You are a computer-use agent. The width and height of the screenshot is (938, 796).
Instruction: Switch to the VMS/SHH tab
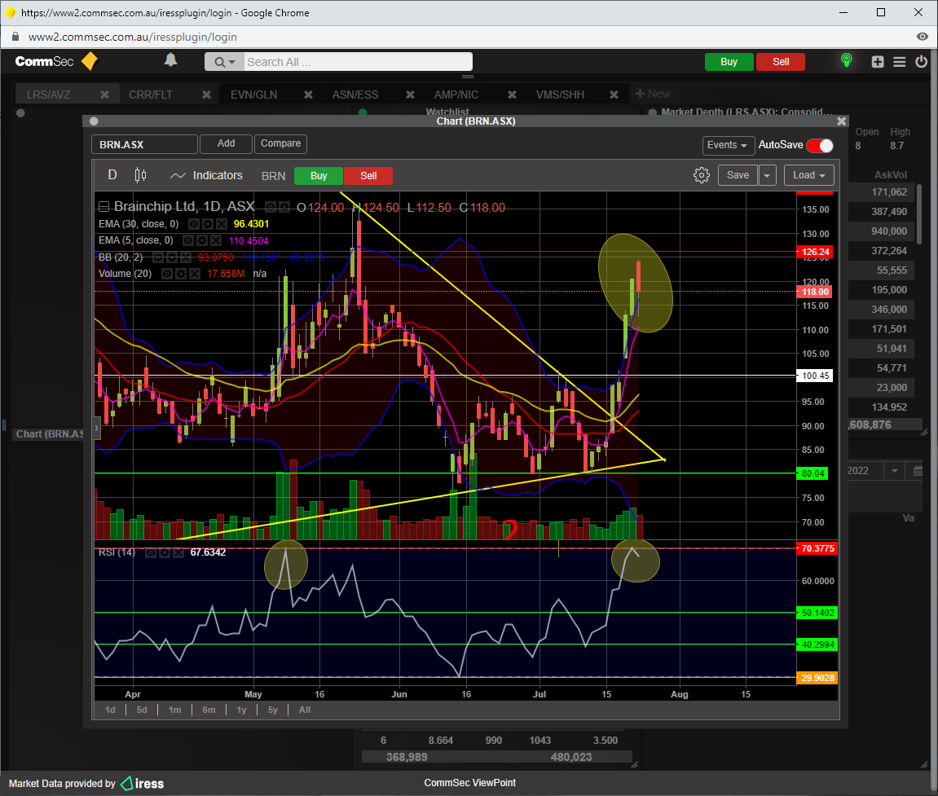(x=560, y=95)
